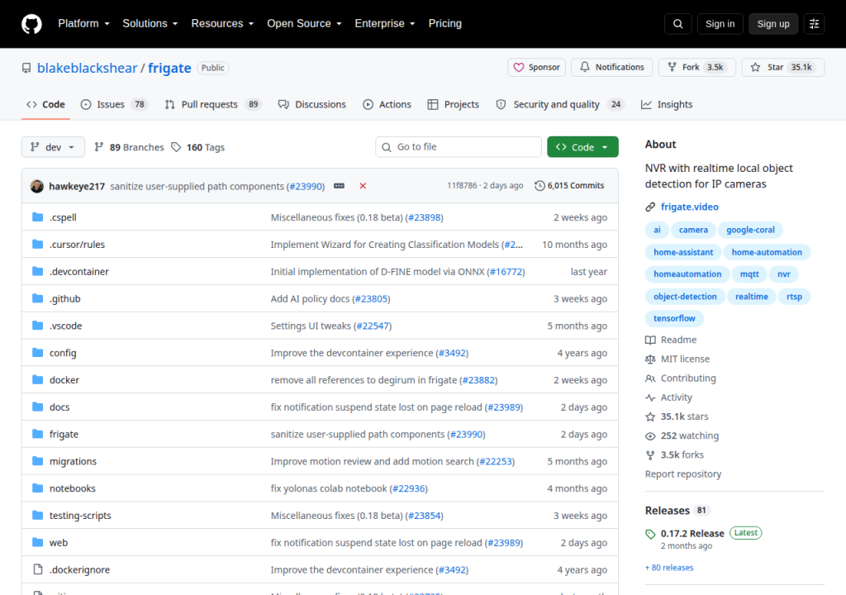Click the red failed status X icon
The height and width of the screenshot is (595, 846).
click(363, 186)
